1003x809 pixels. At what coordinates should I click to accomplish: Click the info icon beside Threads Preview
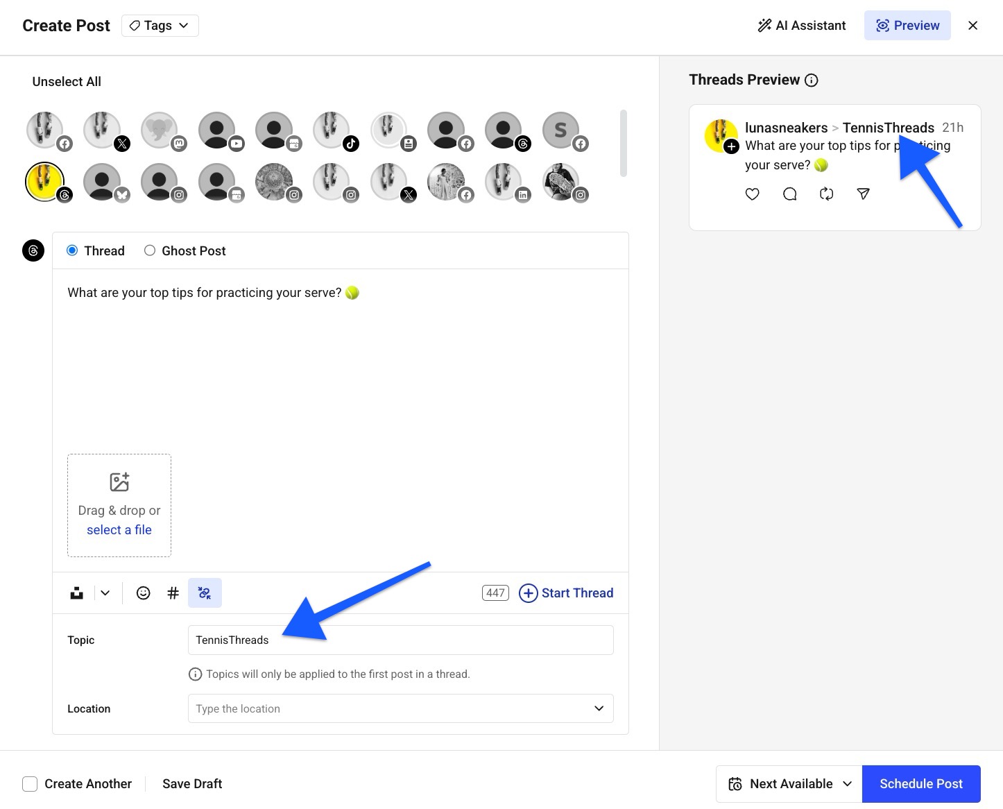(812, 80)
